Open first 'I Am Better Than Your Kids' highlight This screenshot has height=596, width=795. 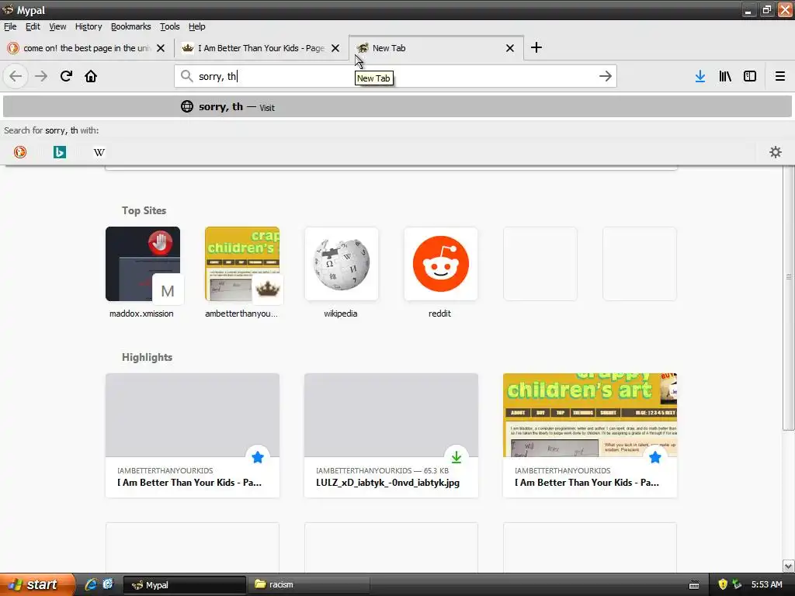pos(193,435)
